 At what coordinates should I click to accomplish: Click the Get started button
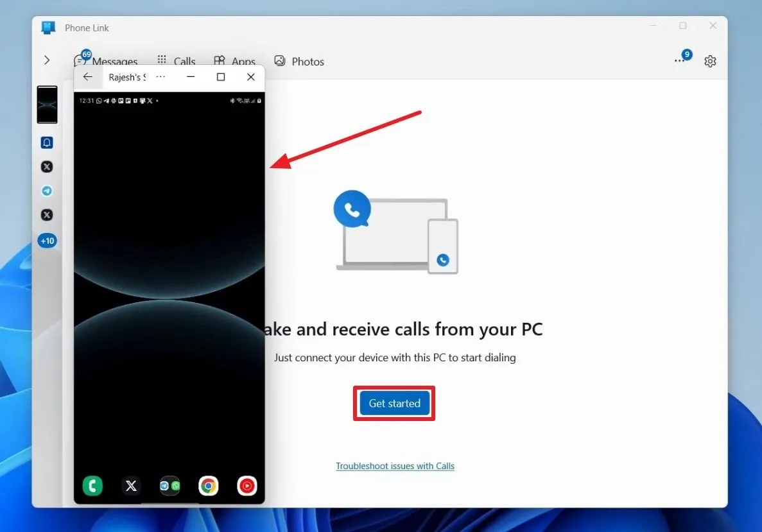coord(395,403)
